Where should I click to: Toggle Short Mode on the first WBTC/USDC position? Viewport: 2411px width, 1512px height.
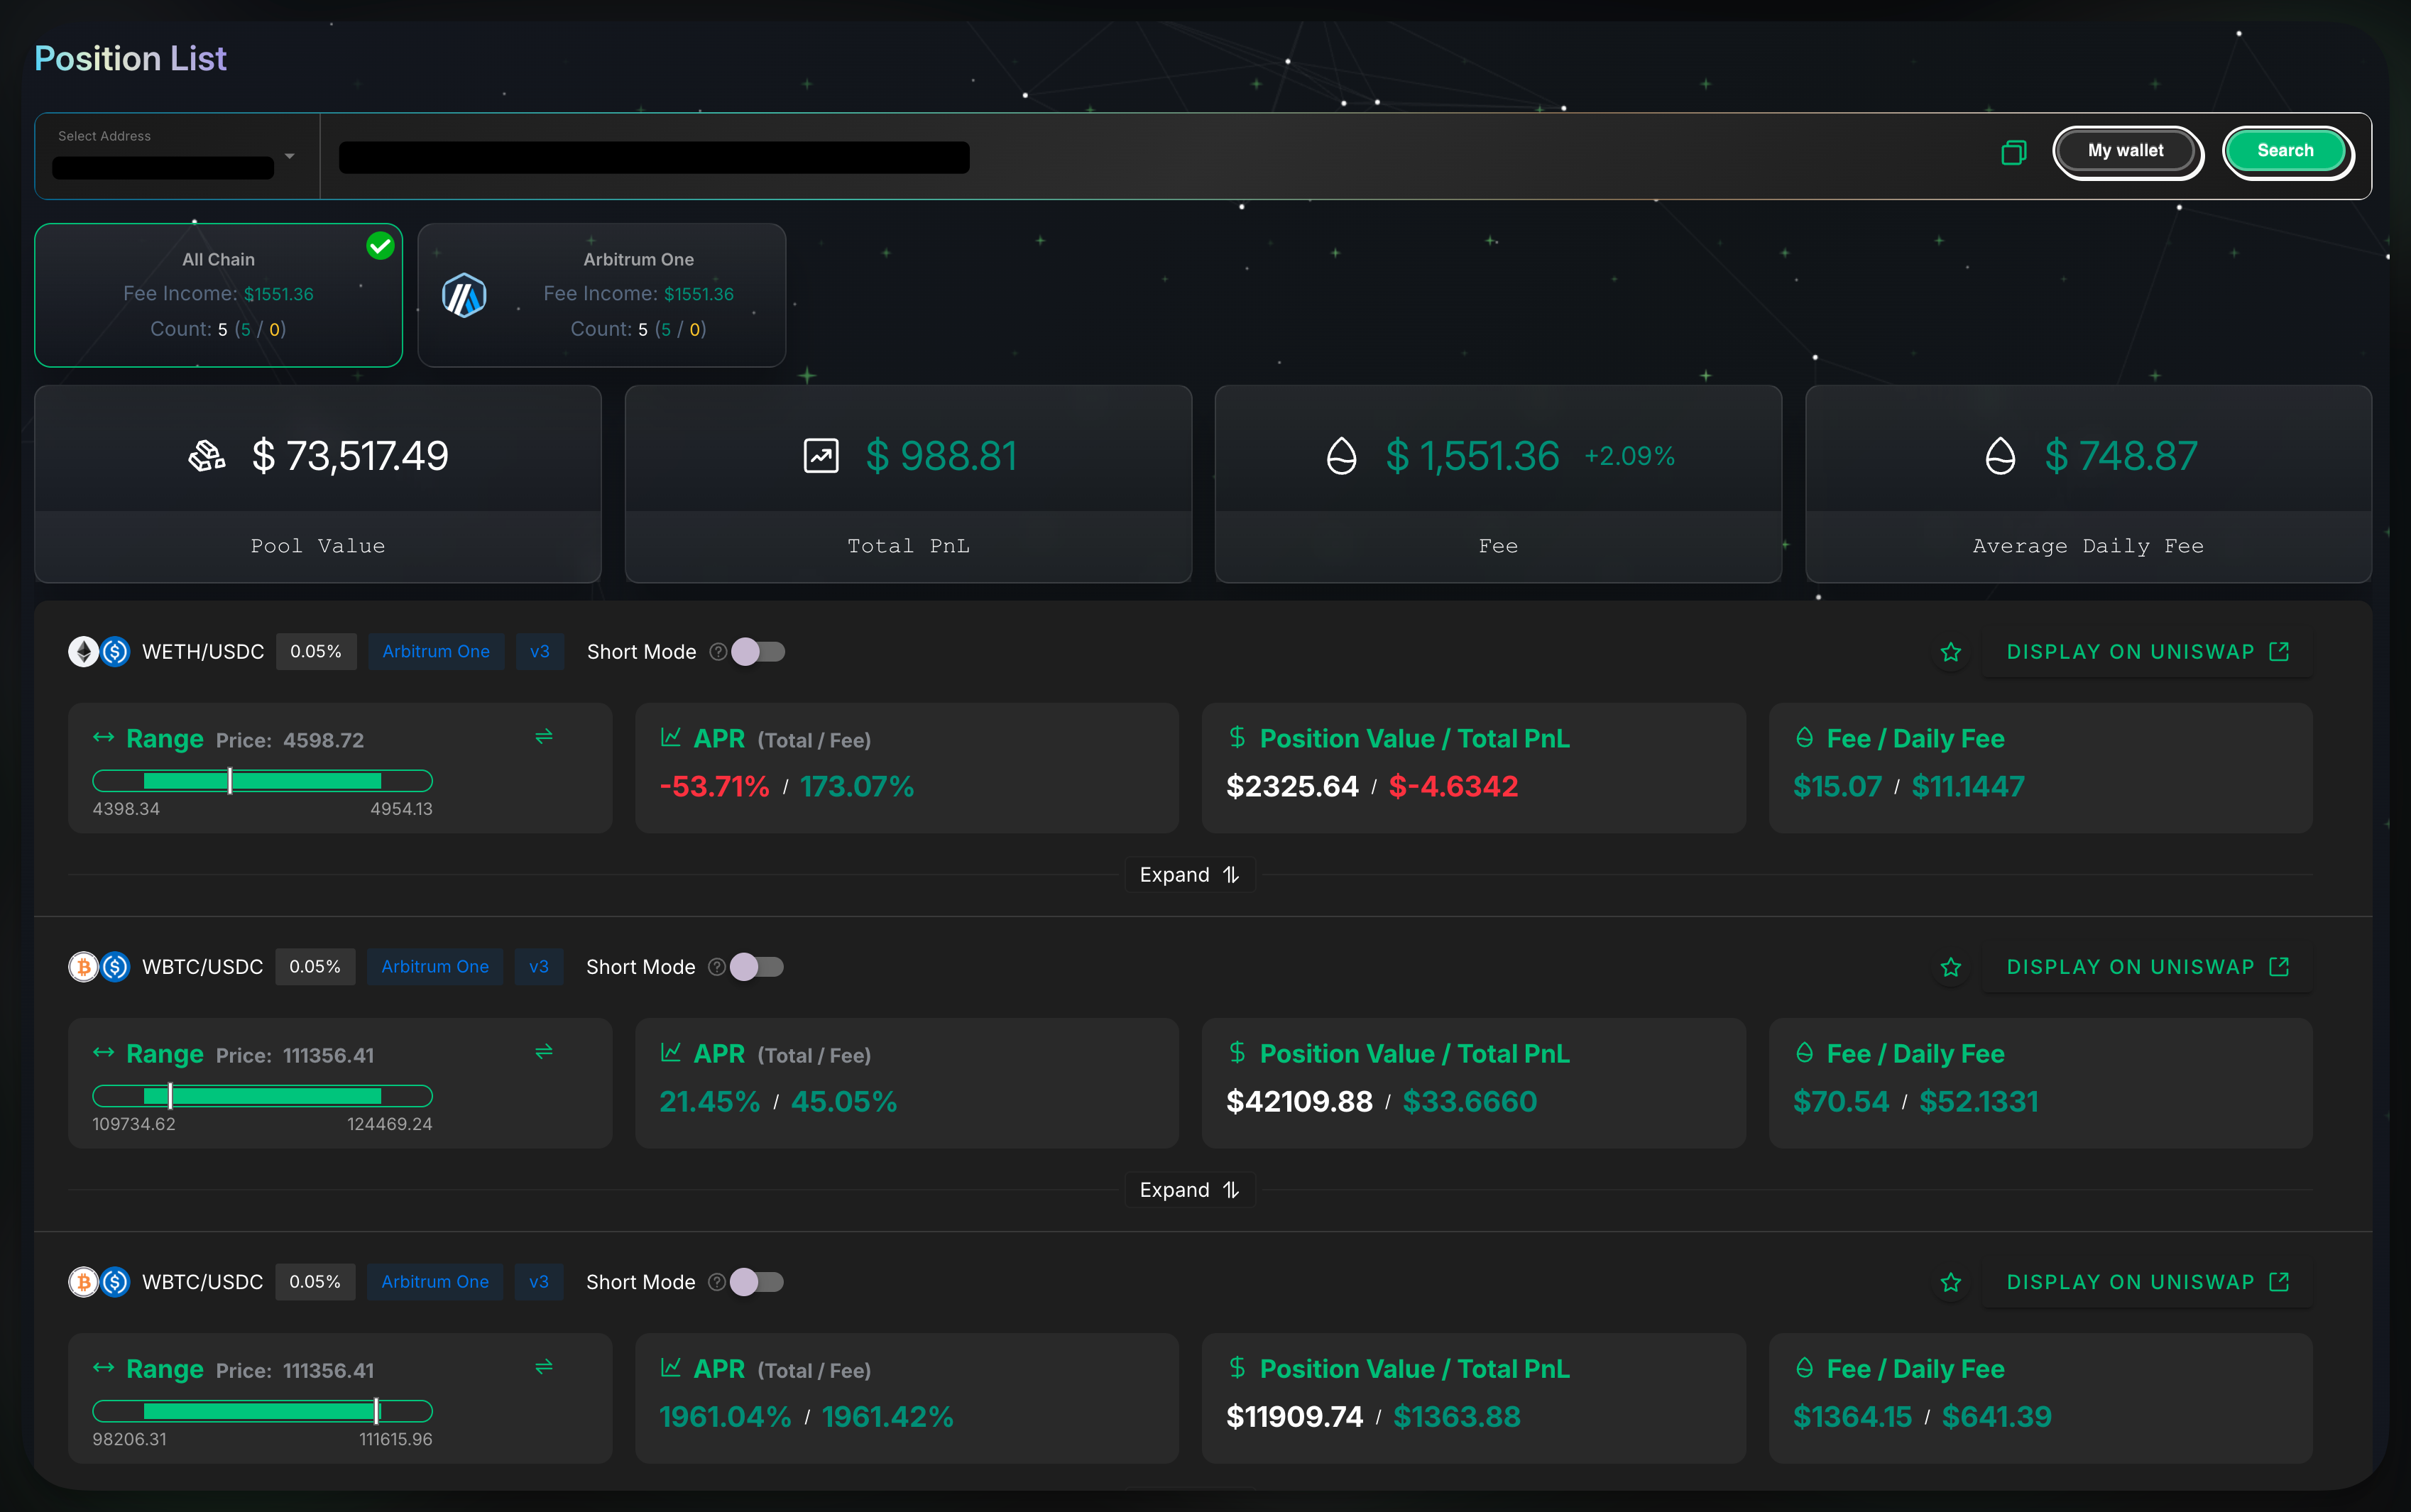coord(757,966)
